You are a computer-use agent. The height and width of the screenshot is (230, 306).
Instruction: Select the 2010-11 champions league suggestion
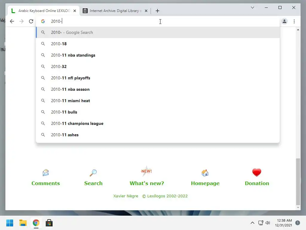click(x=158, y=123)
